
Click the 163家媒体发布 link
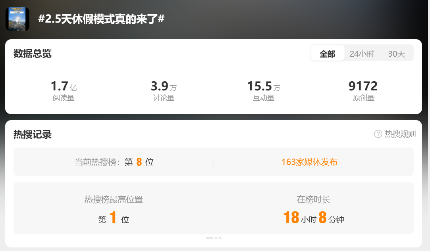[309, 162]
